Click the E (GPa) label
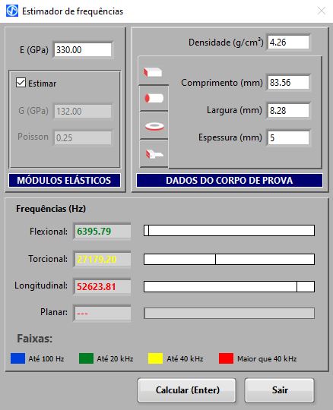 coord(34,49)
